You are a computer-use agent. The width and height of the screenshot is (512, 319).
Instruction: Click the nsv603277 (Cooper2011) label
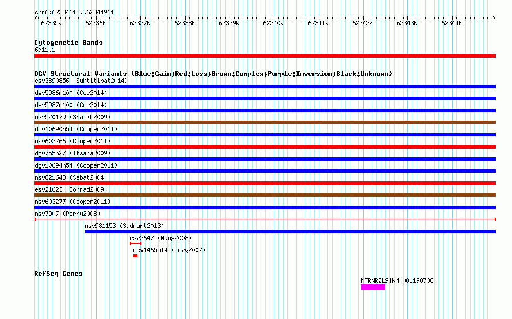(x=72, y=202)
